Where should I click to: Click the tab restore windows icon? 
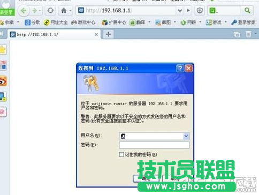point(237,34)
